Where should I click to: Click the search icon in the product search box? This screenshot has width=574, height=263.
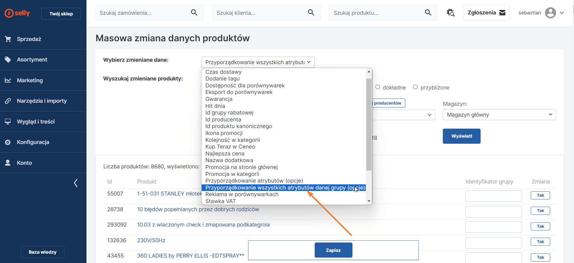[x=428, y=13]
